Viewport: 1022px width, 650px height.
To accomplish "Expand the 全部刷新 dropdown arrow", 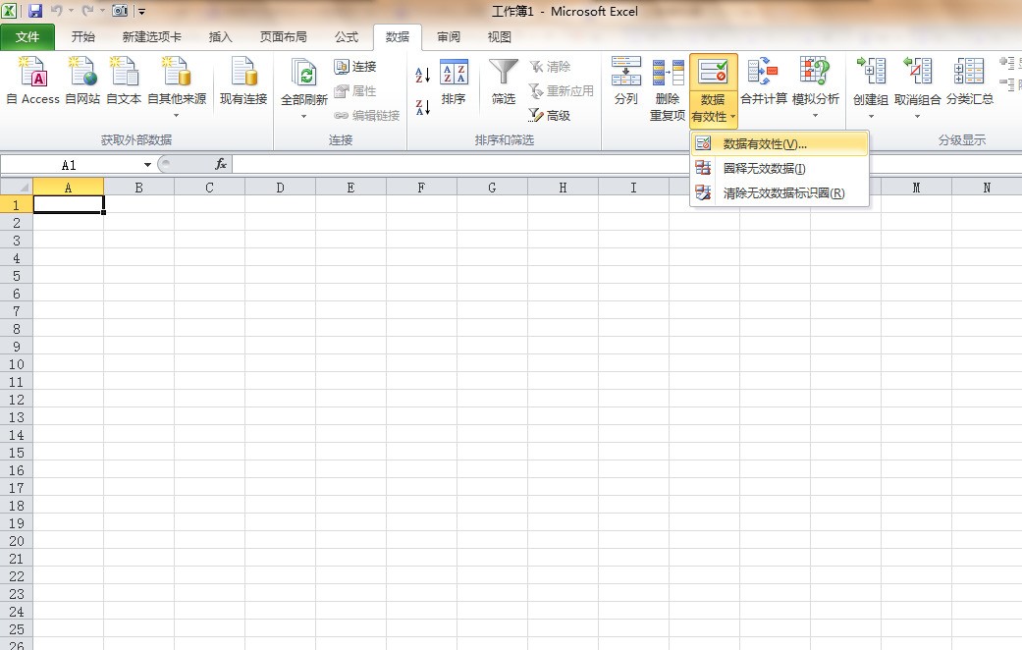I will (x=304, y=116).
